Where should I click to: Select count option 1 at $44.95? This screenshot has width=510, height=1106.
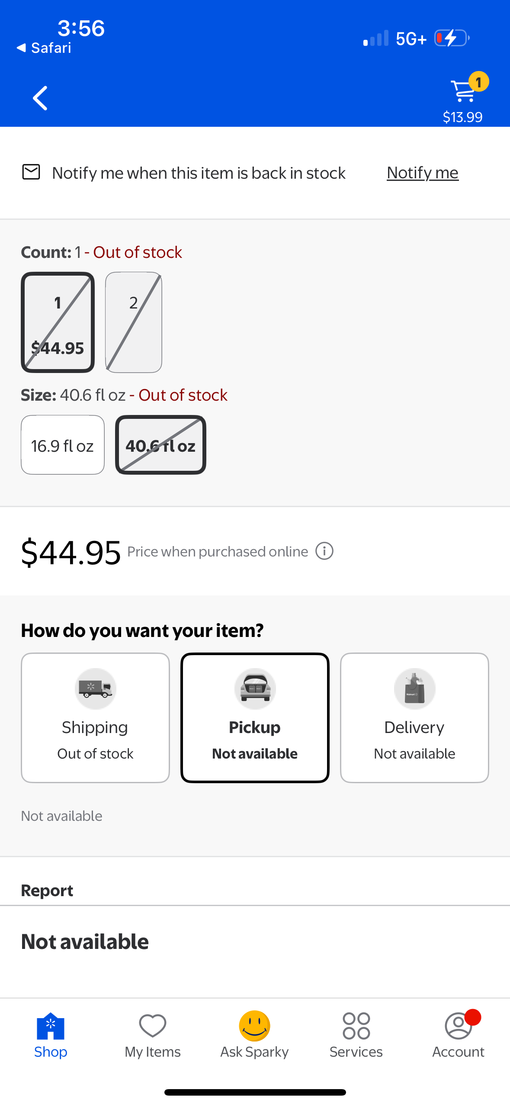coord(58,322)
